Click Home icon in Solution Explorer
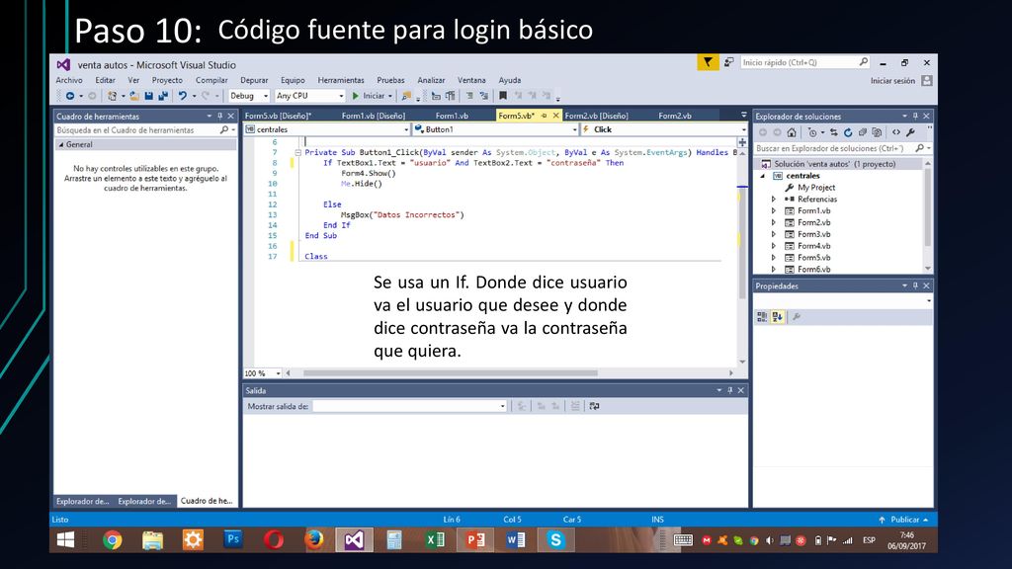1012x569 pixels. pos(792,132)
